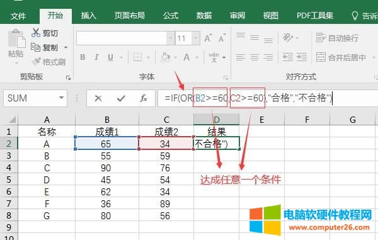This screenshot has width=378, height=240.
Task: Toggle Italic formatting
Action: [x=96, y=57]
